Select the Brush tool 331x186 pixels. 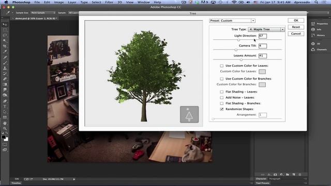[x=5, y=63]
